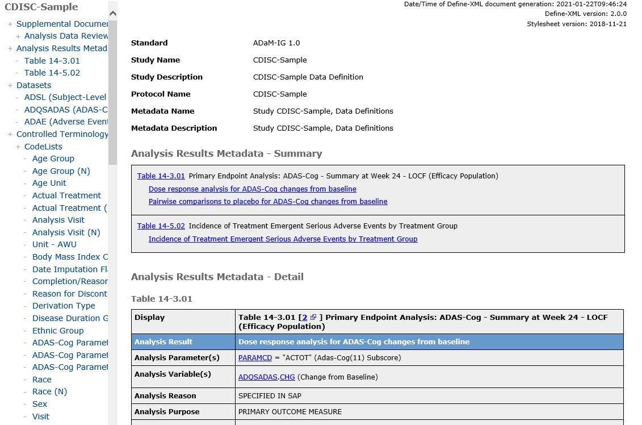Open the Analysis Visit (N) codelist
Viewport: 642px width, 425px height.
66,232
